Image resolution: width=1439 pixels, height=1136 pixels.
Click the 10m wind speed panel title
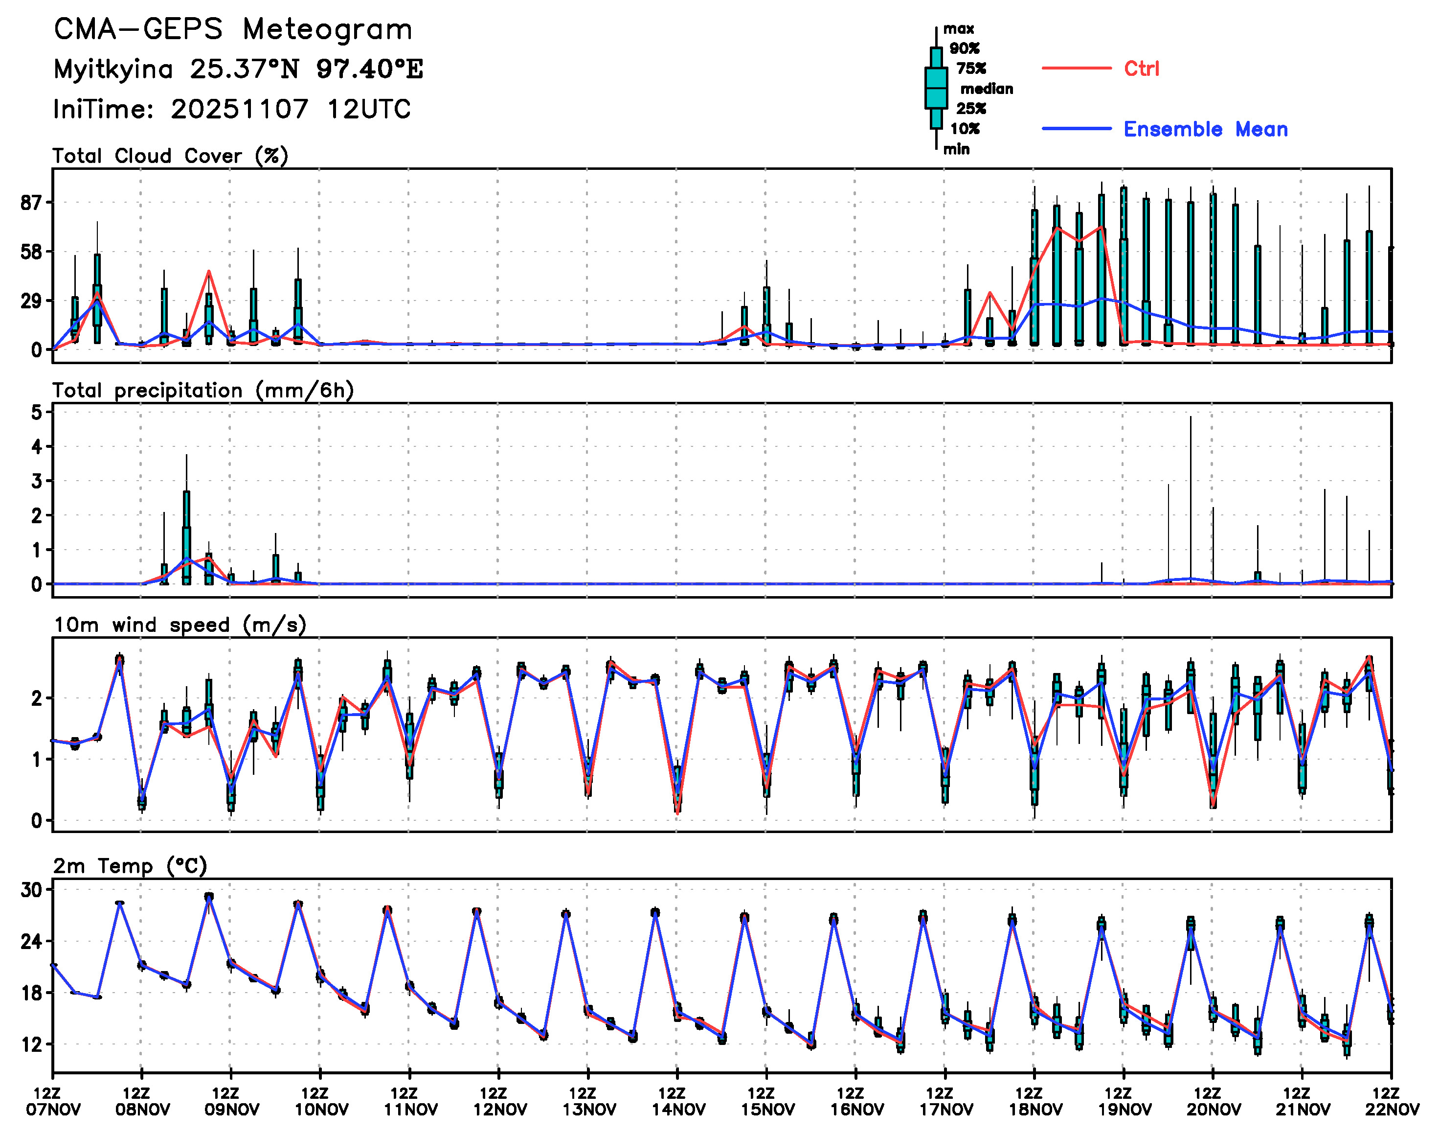[x=180, y=625]
